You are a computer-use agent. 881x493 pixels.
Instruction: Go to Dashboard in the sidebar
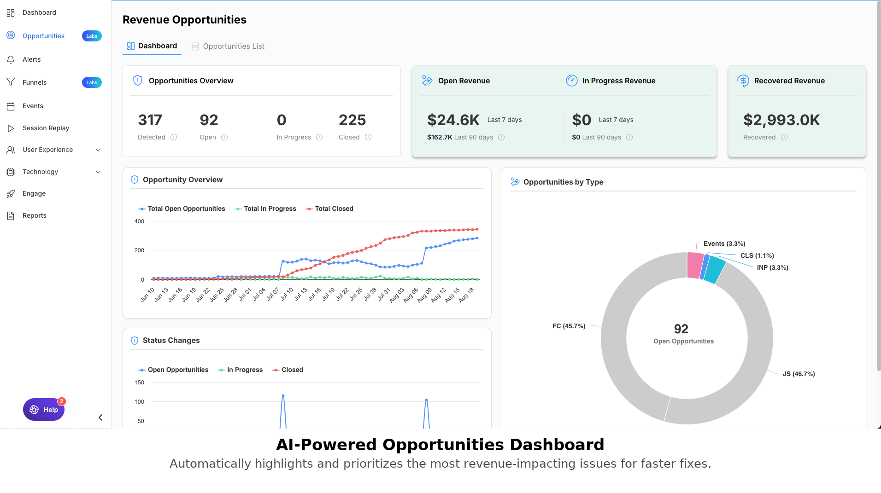39,12
